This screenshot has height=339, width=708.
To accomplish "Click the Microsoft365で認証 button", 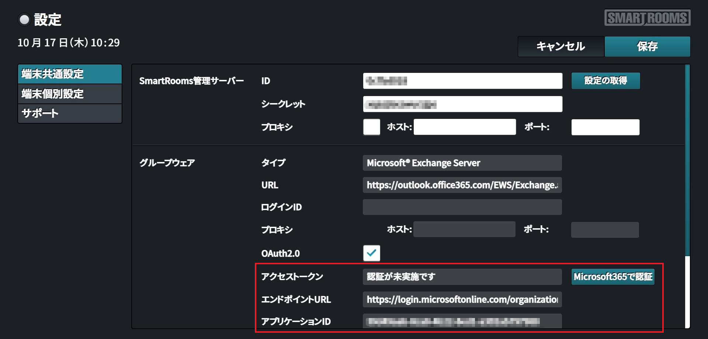I will coord(613,277).
